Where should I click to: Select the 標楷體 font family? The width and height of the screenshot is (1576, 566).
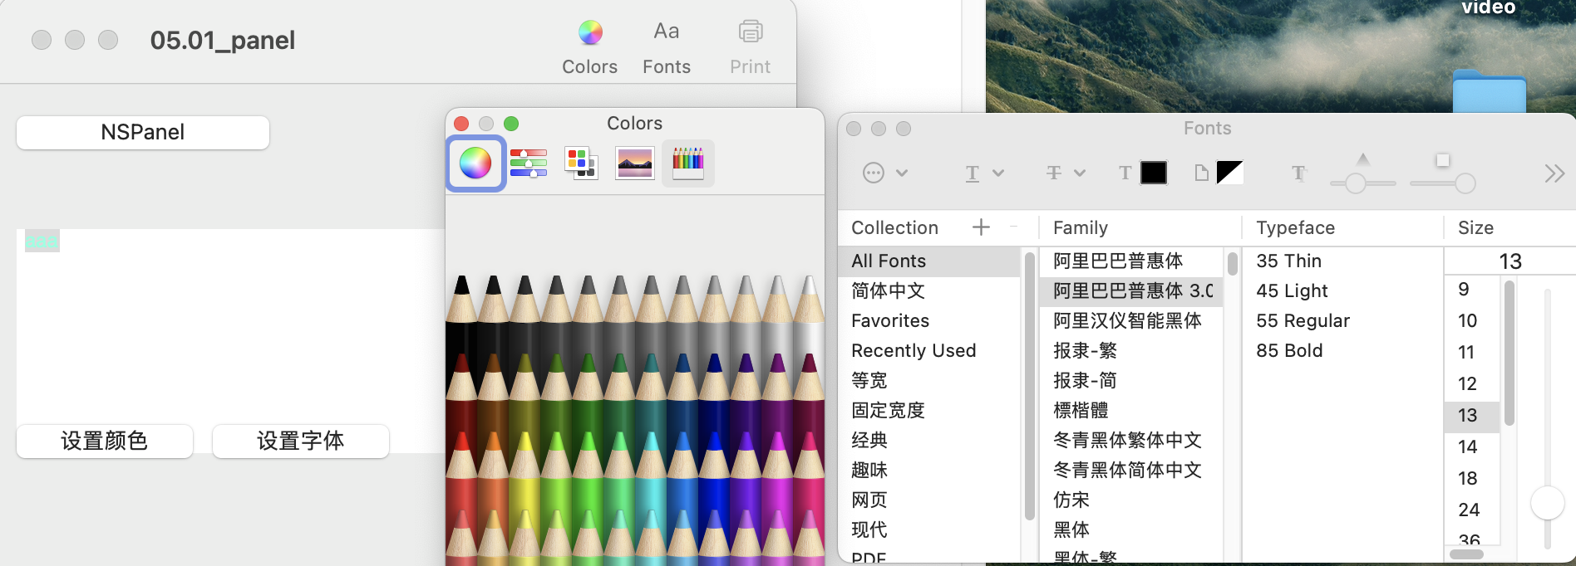(1131, 411)
